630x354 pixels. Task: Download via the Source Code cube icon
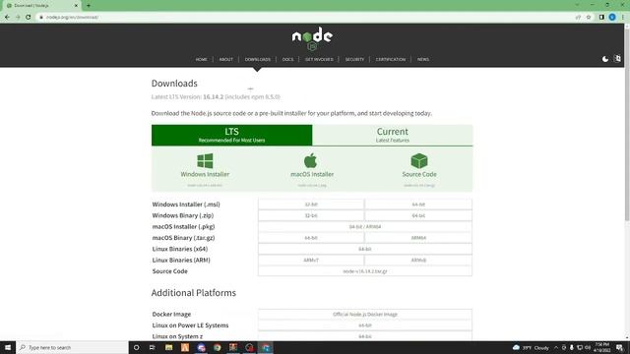419,160
